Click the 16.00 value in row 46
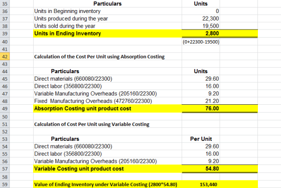281x188 pixels. (x=212, y=86)
